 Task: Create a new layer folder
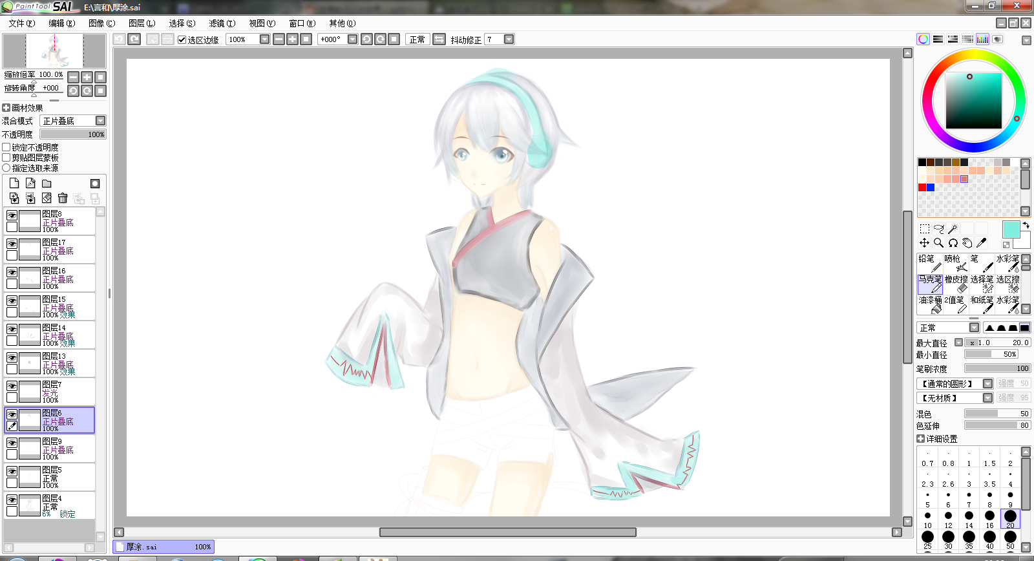pyautogui.click(x=47, y=184)
